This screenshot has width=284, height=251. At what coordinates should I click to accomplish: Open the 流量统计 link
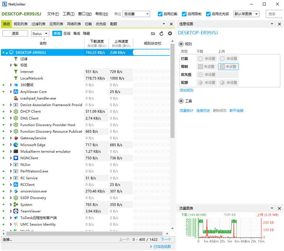[186, 111]
